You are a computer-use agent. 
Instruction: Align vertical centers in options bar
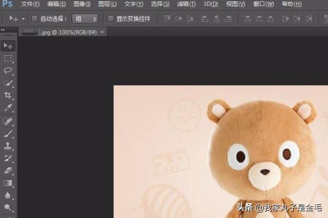coord(179,19)
